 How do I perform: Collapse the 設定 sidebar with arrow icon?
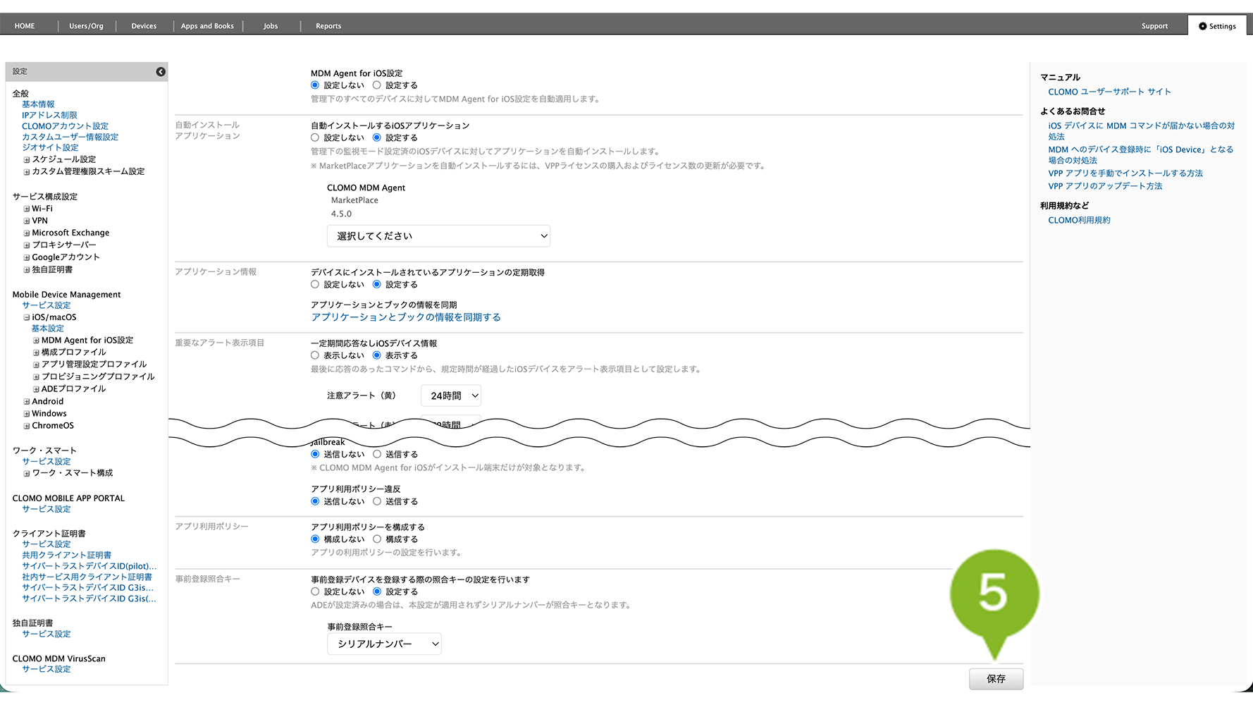pyautogui.click(x=161, y=71)
